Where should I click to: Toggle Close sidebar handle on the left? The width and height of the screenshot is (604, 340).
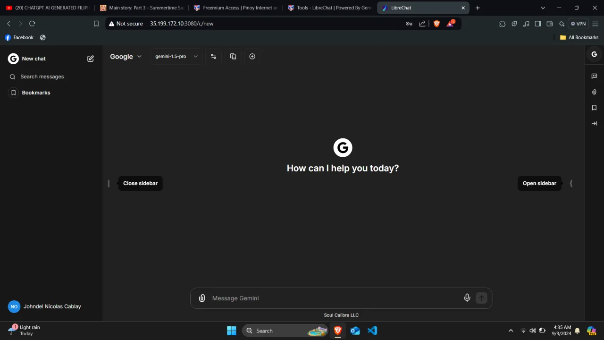pyautogui.click(x=109, y=183)
